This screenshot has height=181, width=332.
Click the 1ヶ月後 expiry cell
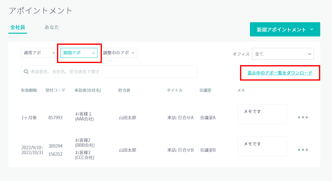tap(29, 118)
